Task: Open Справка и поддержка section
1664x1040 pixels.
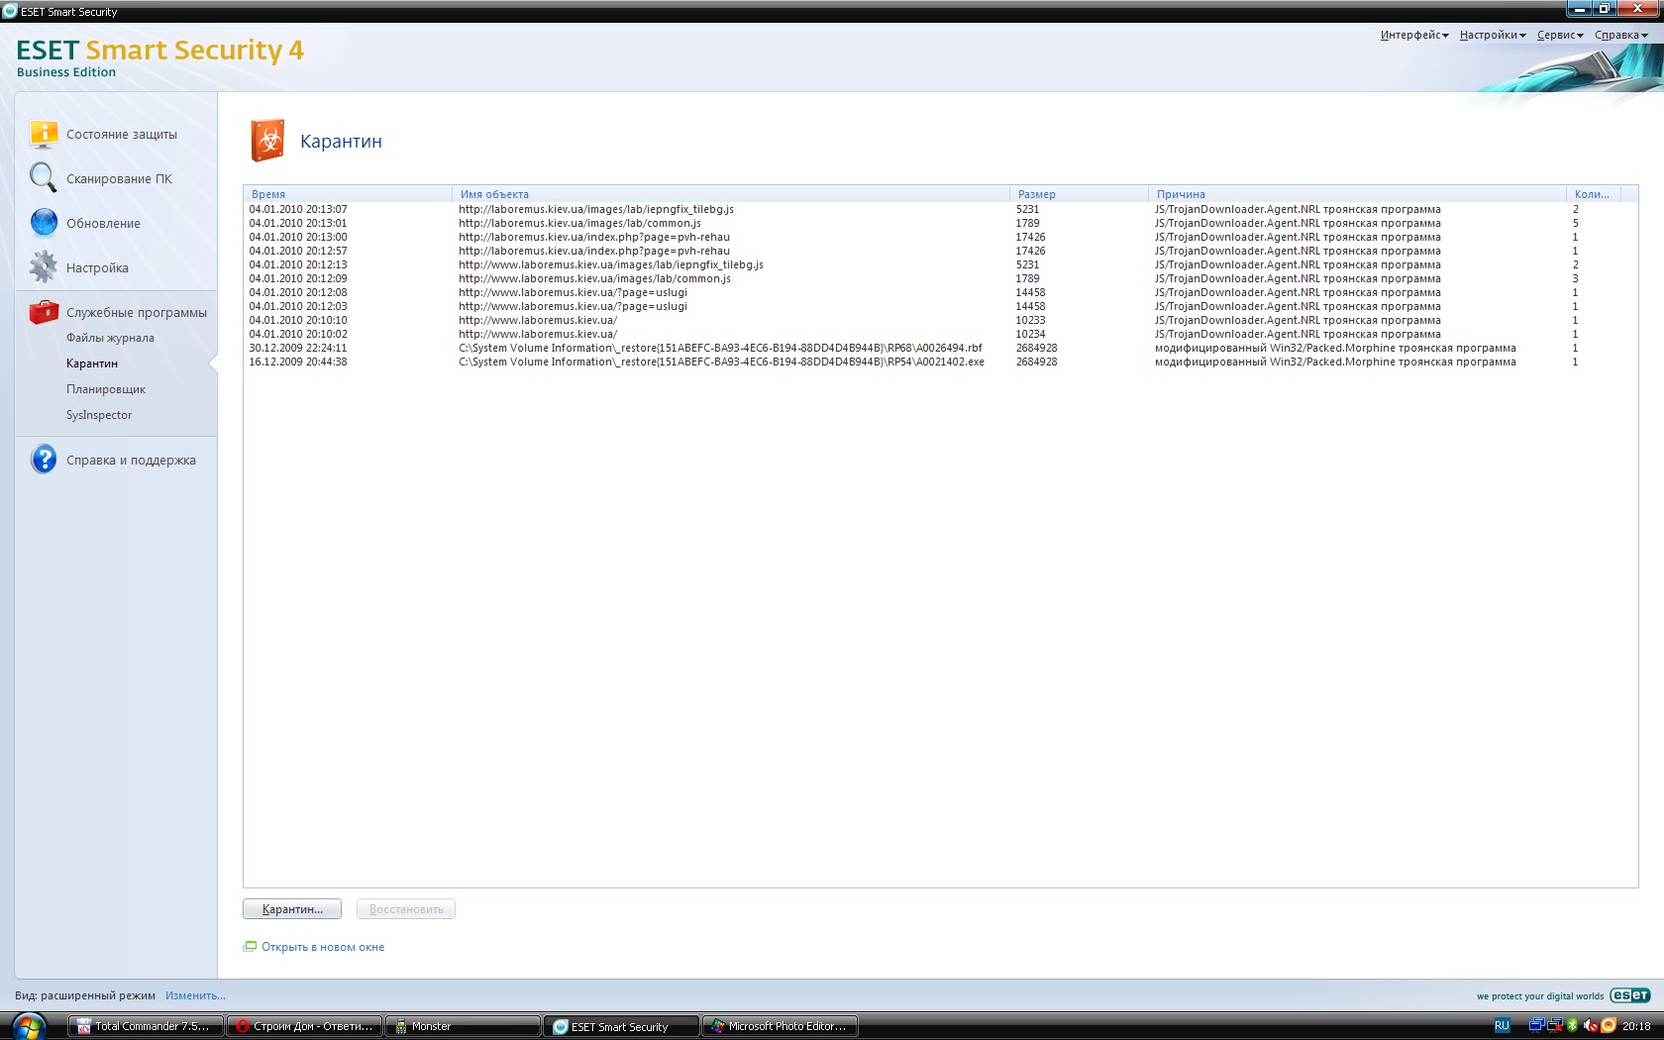Action: click(131, 460)
